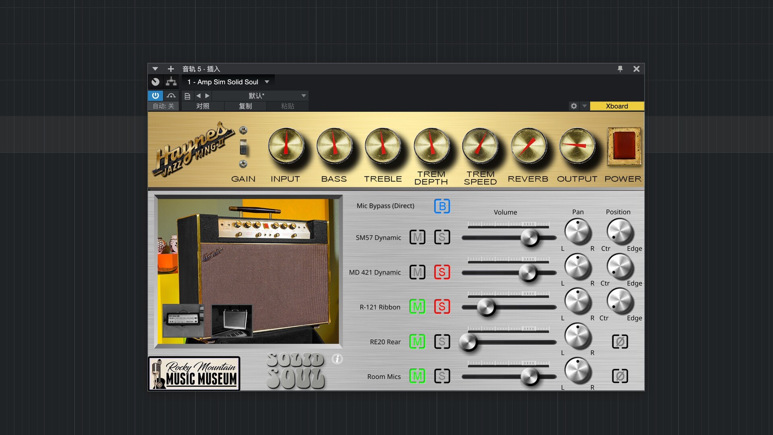The image size is (773, 435).
Task: Open the 默认 preset dropdown
Action: click(304, 96)
